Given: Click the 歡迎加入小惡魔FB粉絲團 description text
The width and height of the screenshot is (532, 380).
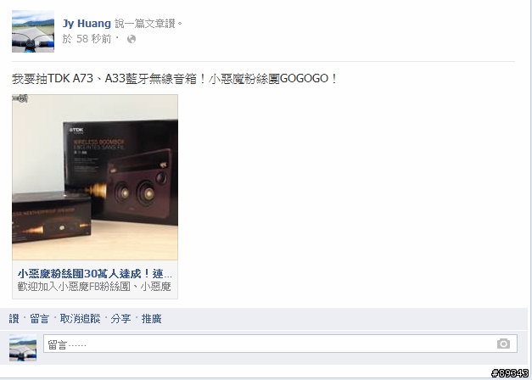Looking at the screenshot, I should [94, 287].
